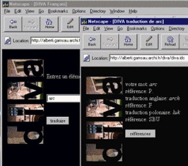Click Home in the front window toolbar
The height and width of the screenshot is (166, 188).
pyautogui.click(x=128, y=42)
